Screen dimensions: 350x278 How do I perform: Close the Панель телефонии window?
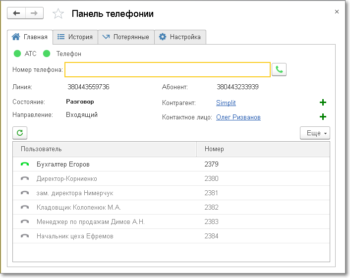coord(337,11)
